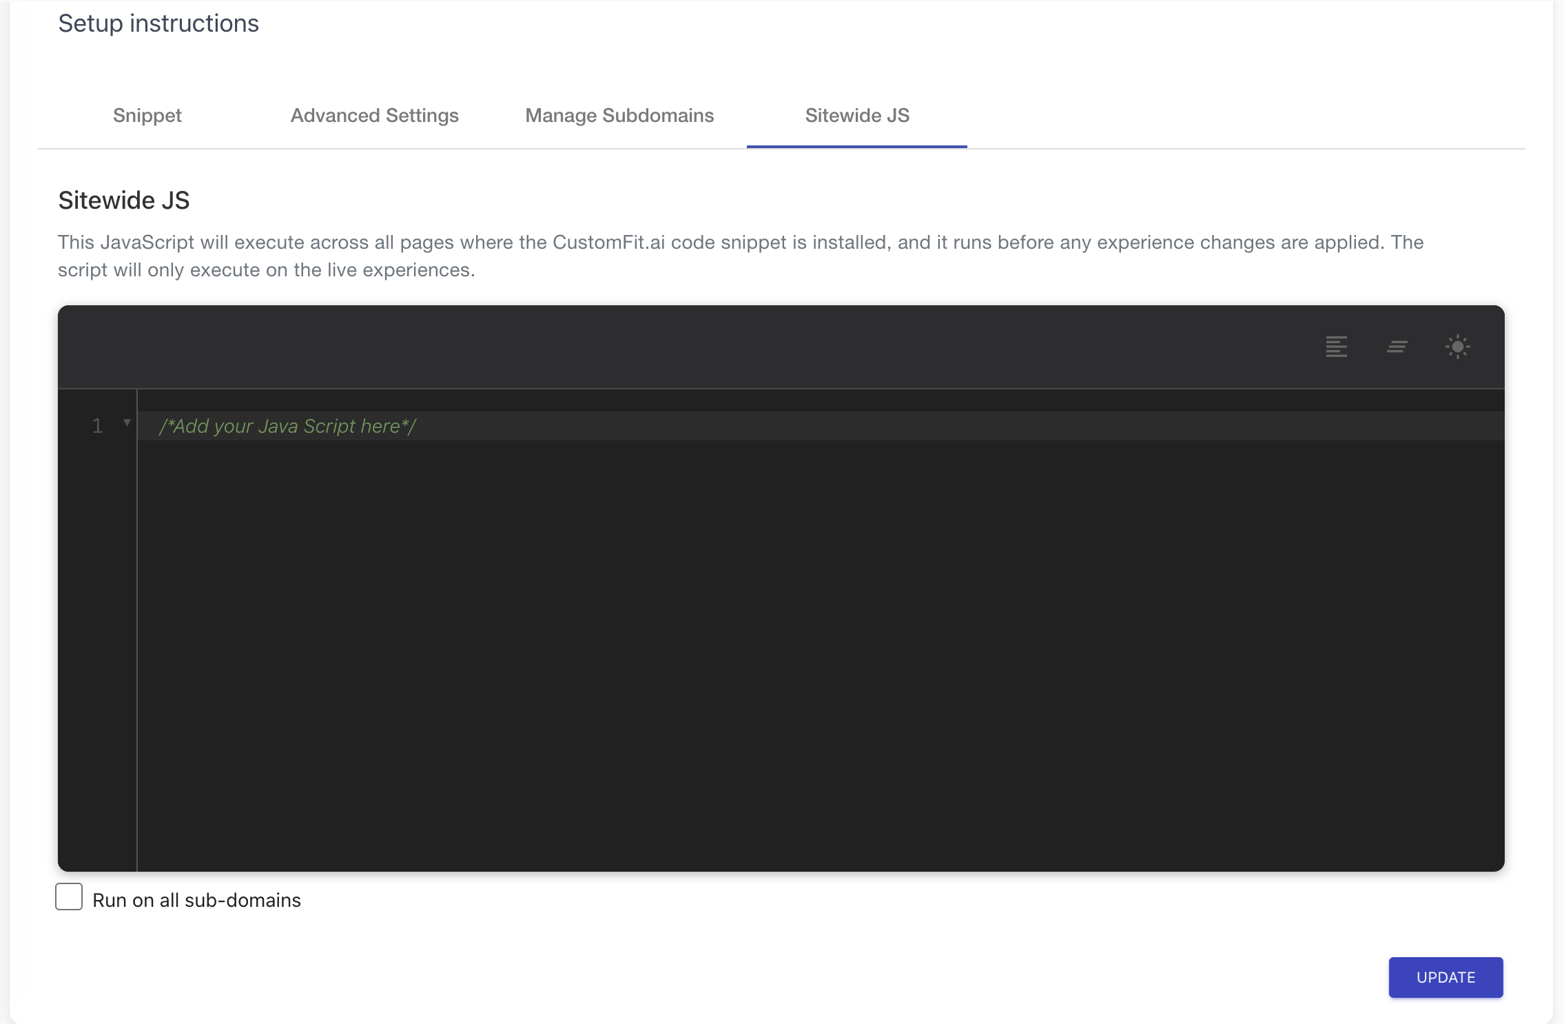Click the word wrap staggered-lines icon

1397,346
